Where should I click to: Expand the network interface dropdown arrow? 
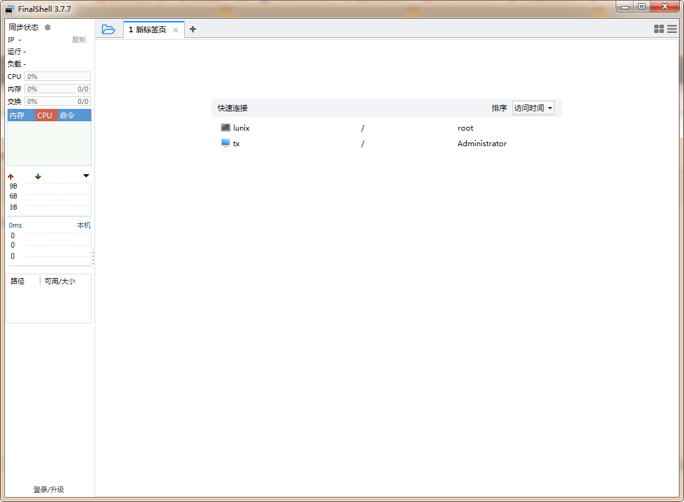pyautogui.click(x=86, y=176)
